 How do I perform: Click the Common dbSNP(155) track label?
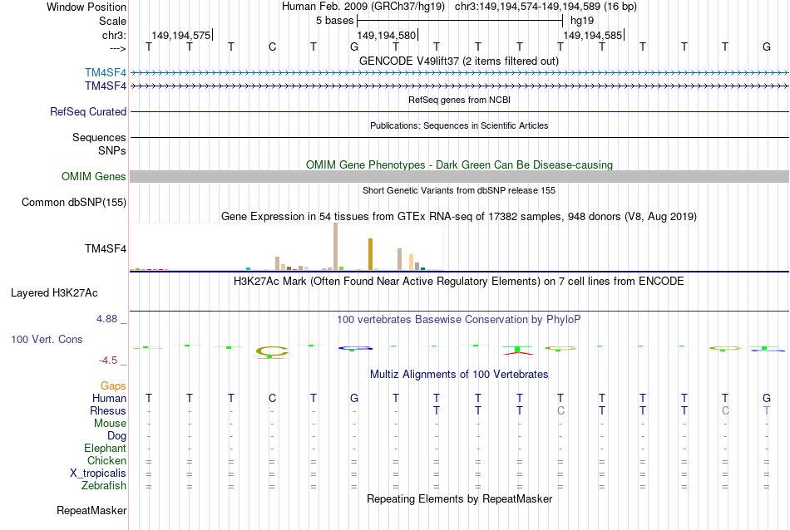73,203
